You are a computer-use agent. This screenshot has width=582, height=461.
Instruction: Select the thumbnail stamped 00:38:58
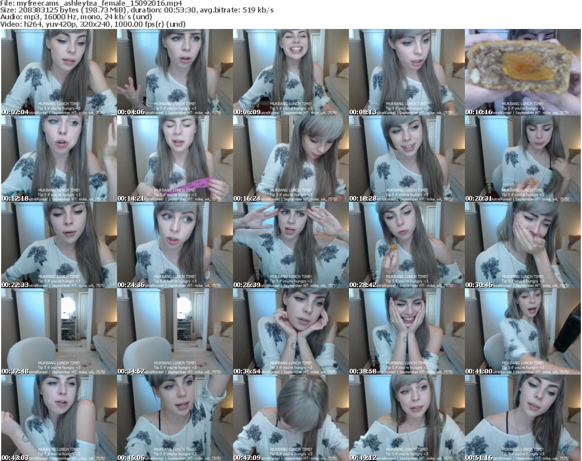tap(407, 331)
